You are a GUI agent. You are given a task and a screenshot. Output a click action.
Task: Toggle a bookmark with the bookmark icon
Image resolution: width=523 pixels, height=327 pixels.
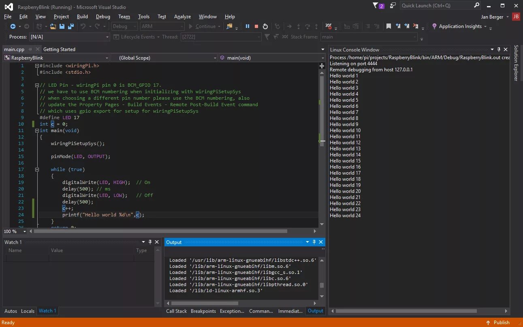click(x=388, y=26)
